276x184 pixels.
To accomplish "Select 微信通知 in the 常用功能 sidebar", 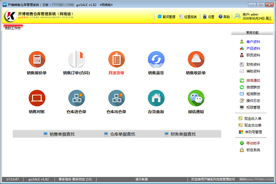I will (250, 80).
